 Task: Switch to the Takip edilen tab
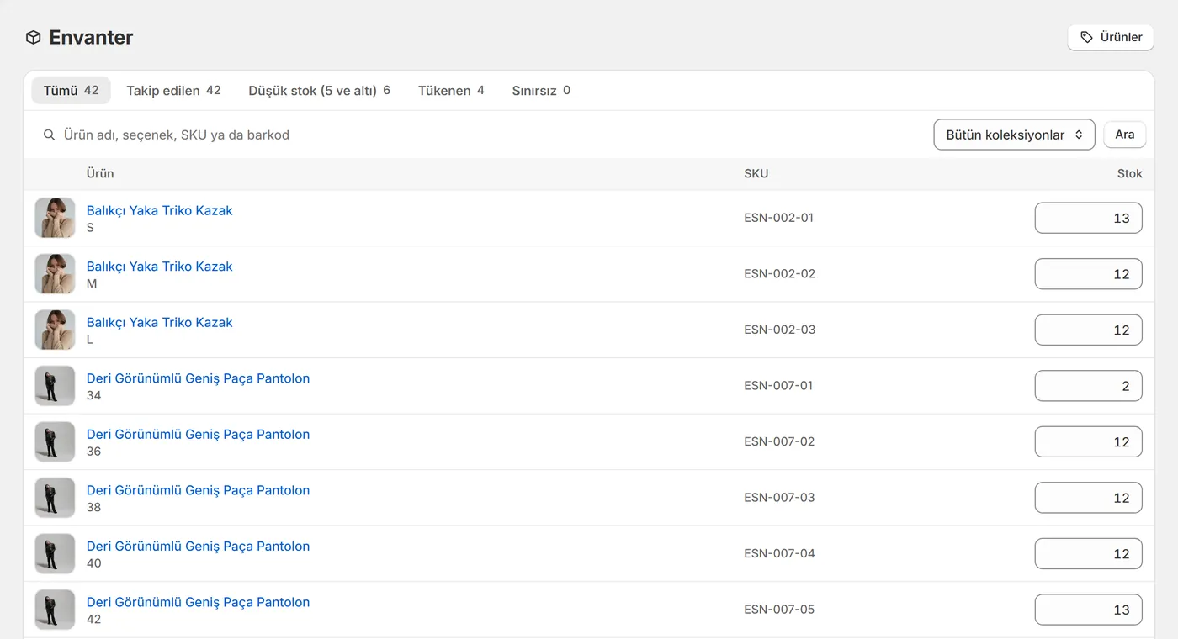pyautogui.click(x=173, y=90)
